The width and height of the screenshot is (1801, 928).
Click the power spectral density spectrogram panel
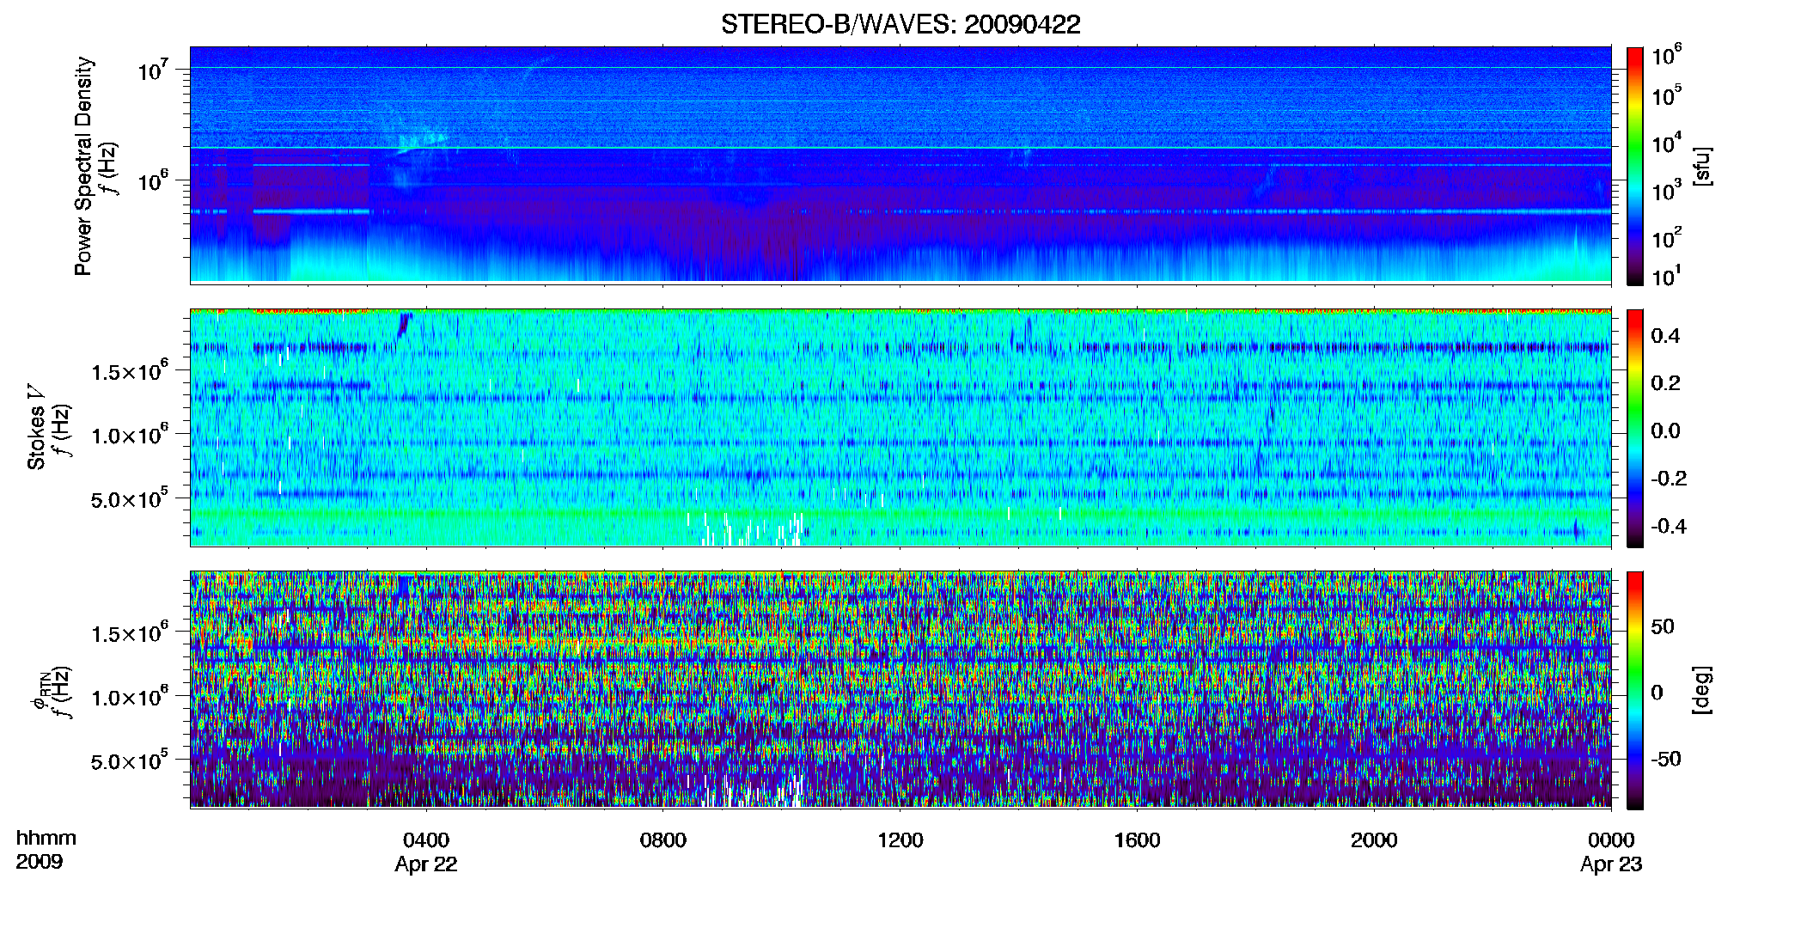pyautogui.click(x=900, y=165)
